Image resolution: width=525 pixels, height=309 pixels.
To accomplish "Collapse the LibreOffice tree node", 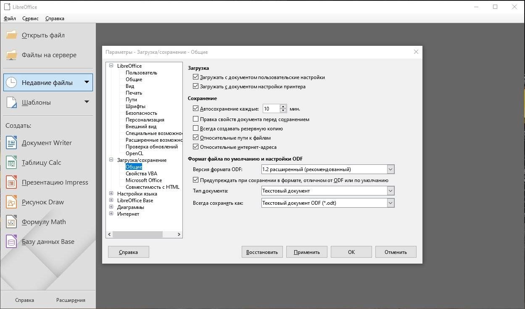I will point(111,66).
